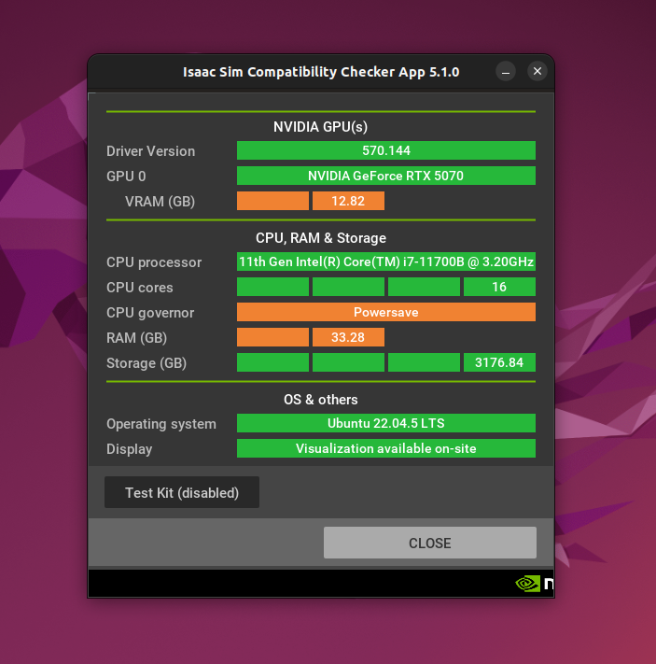656x664 pixels.
Task: Click the CPU processor i7-11700B value
Action: pyautogui.click(x=386, y=261)
